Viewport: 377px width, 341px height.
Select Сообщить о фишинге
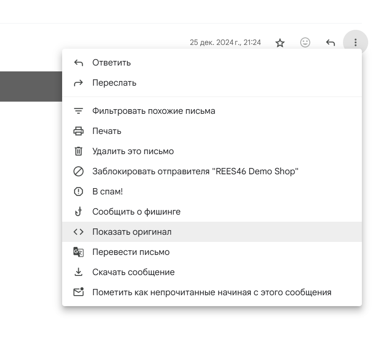[212, 212]
